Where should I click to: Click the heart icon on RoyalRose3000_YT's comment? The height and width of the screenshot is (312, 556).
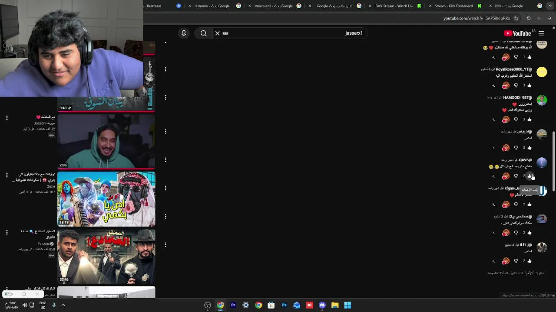[506, 85]
